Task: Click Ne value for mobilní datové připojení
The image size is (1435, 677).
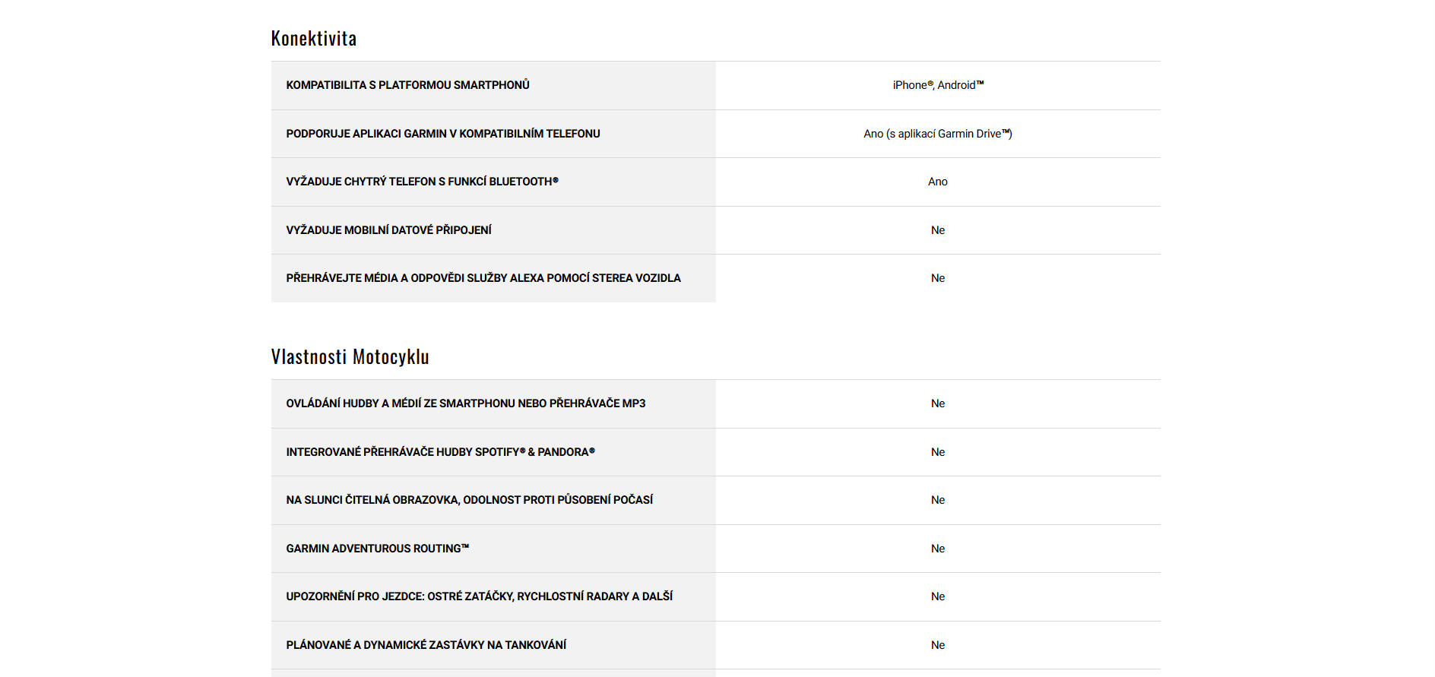Action: pyautogui.click(x=937, y=230)
